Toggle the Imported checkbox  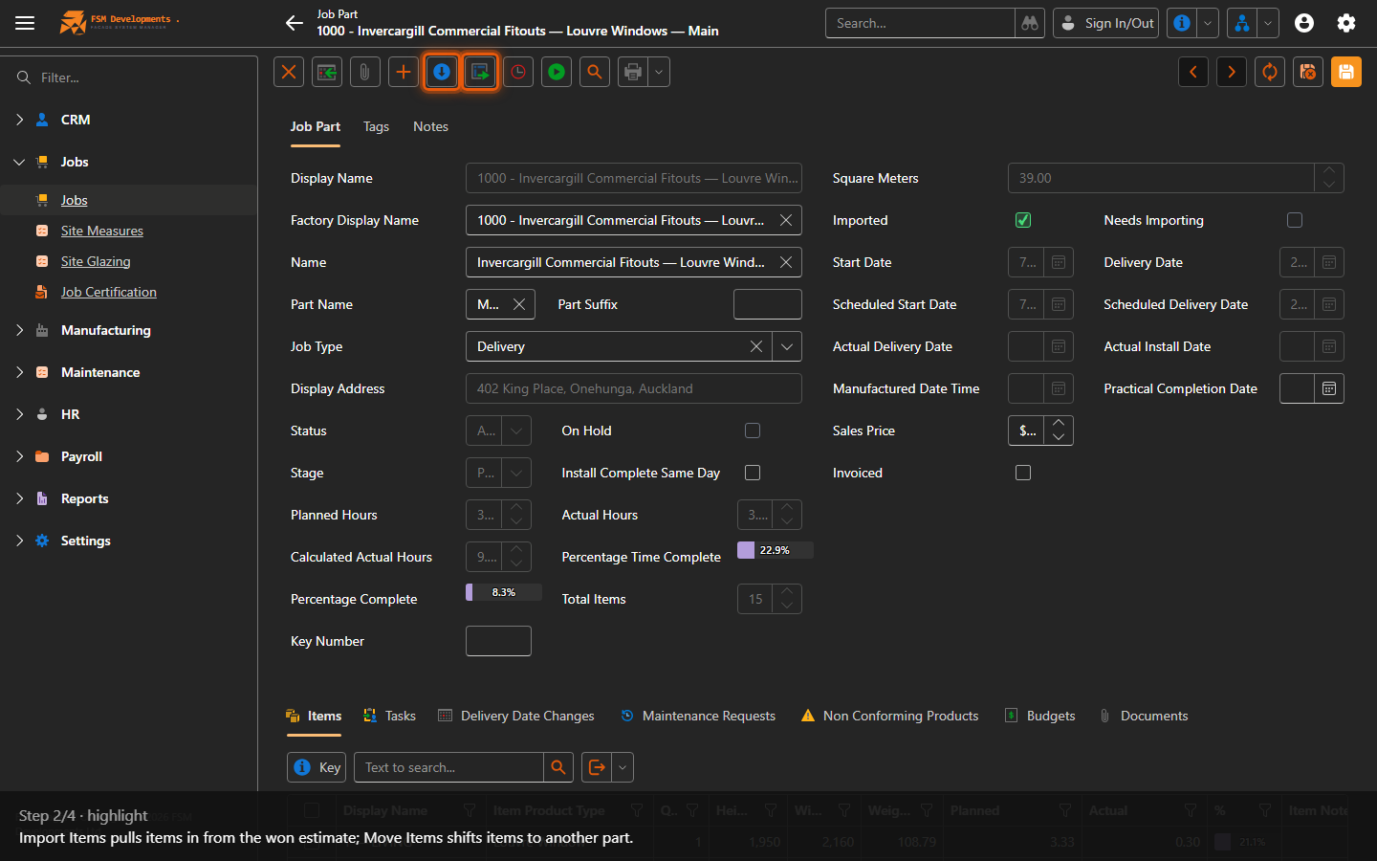(x=1023, y=220)
